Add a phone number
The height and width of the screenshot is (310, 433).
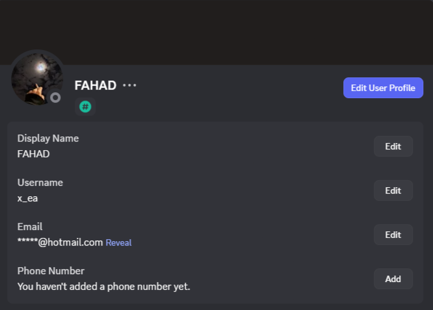(x=393, y=279)
